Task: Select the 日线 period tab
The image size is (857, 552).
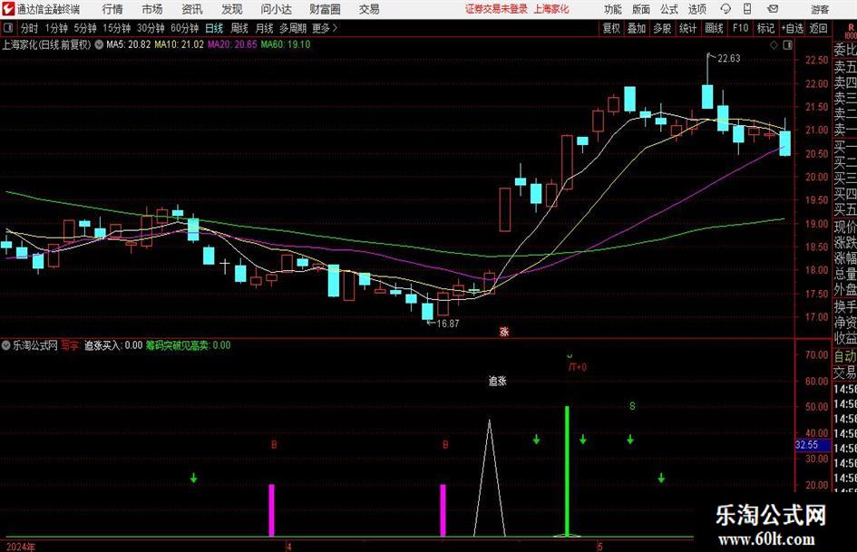Action: (214, 28)
